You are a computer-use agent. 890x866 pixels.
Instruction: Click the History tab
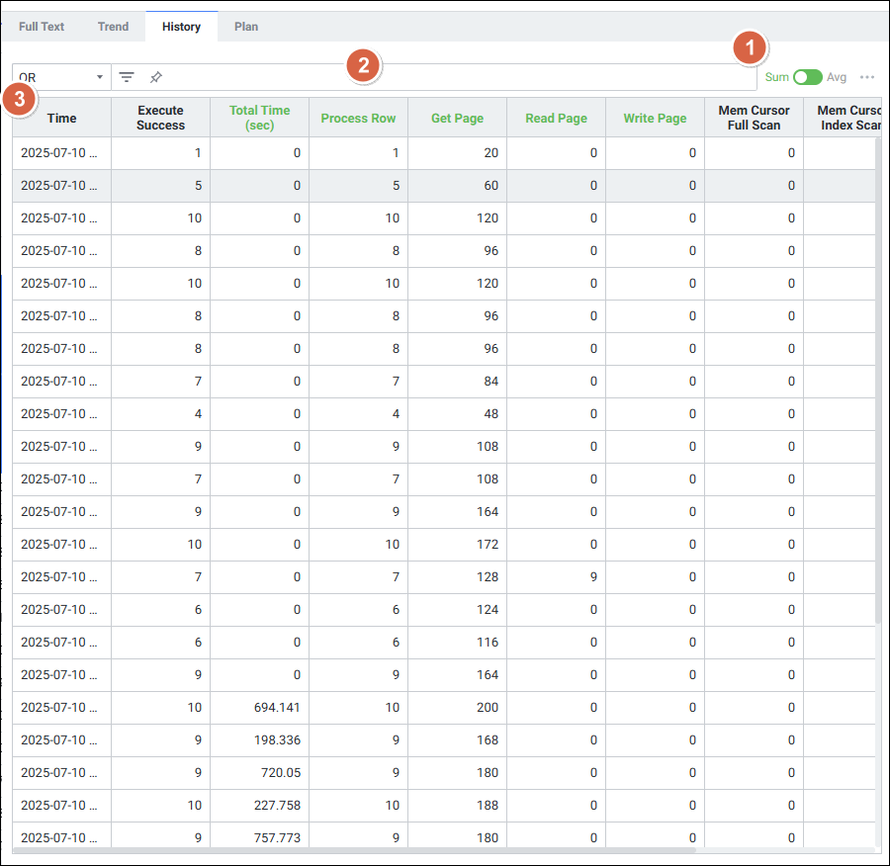click(181, 27)
